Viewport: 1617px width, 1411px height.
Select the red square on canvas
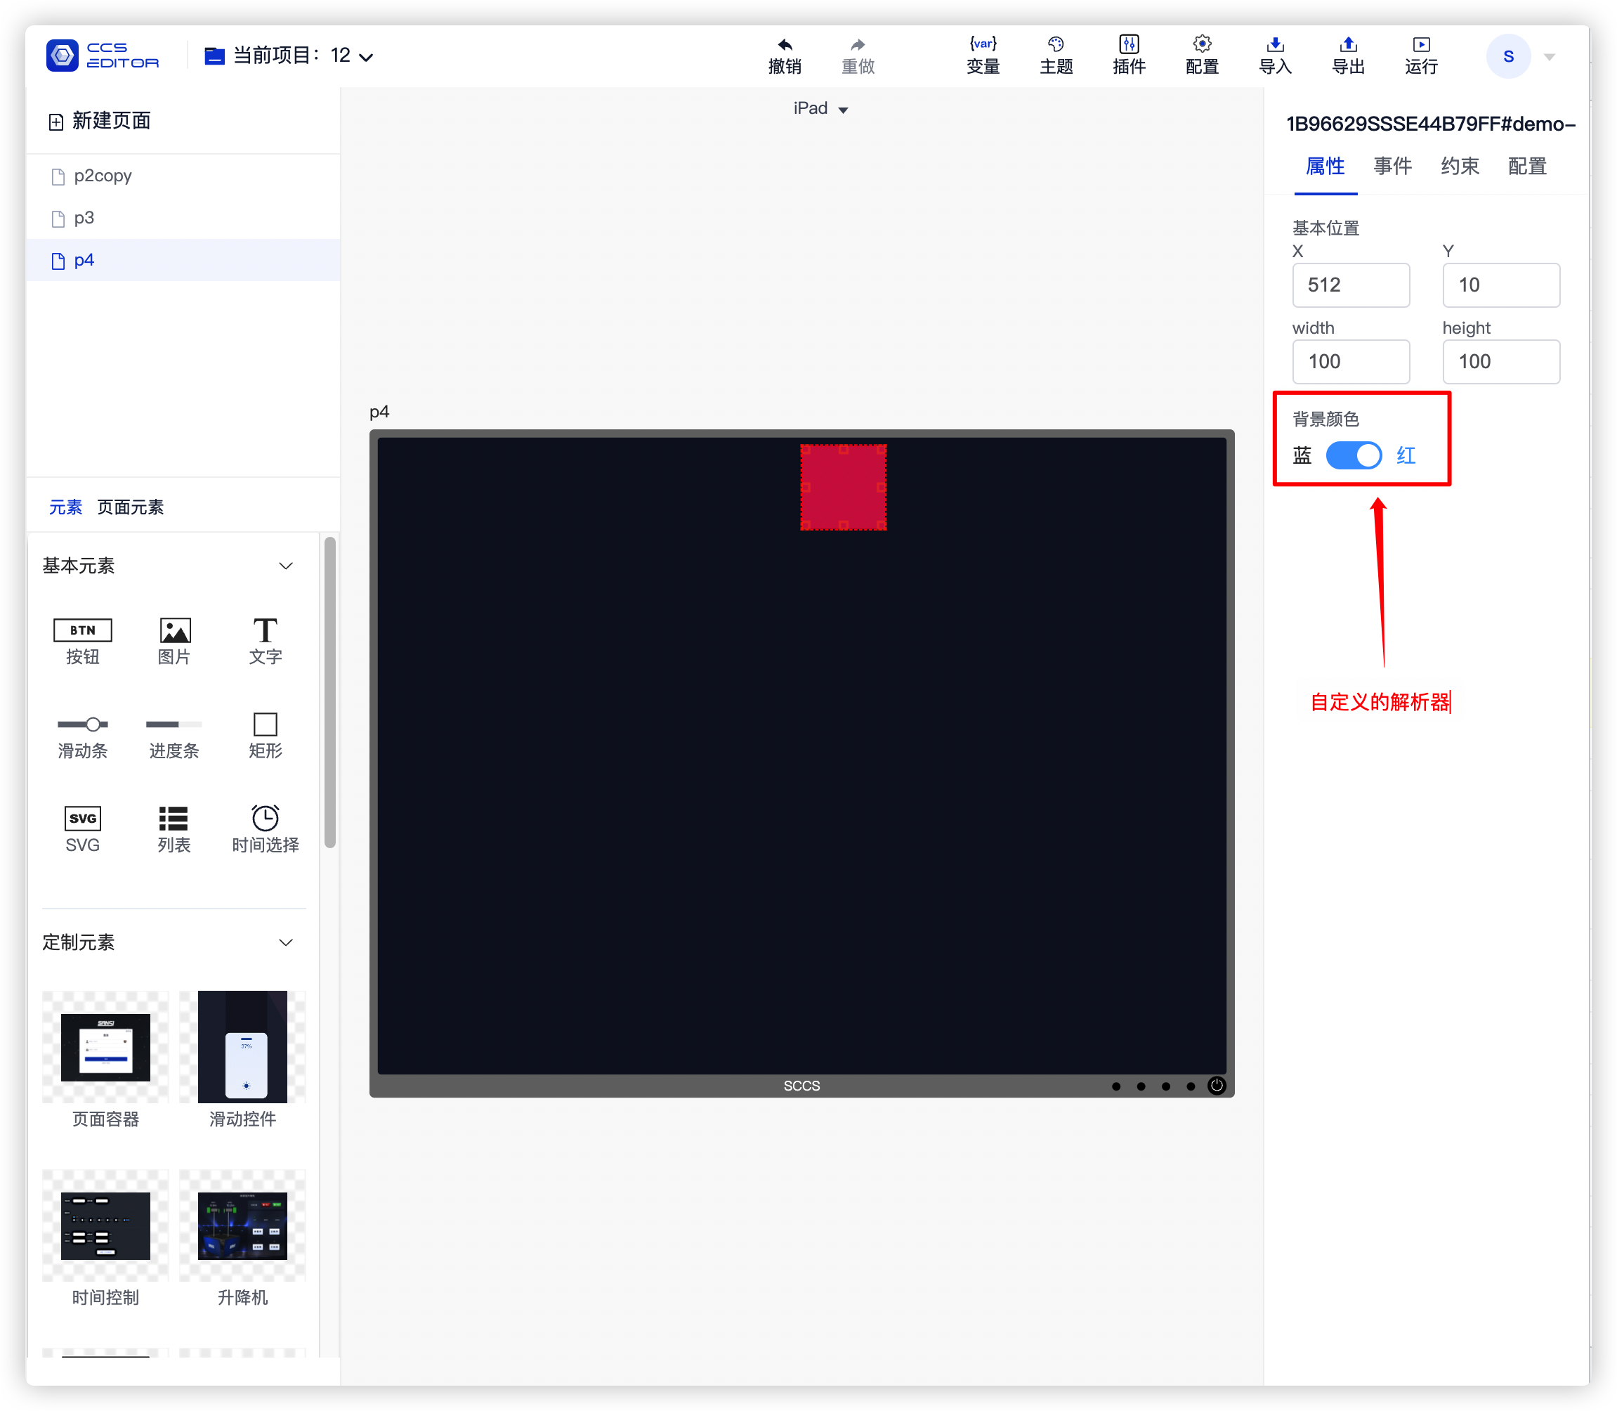pos(843,488)
